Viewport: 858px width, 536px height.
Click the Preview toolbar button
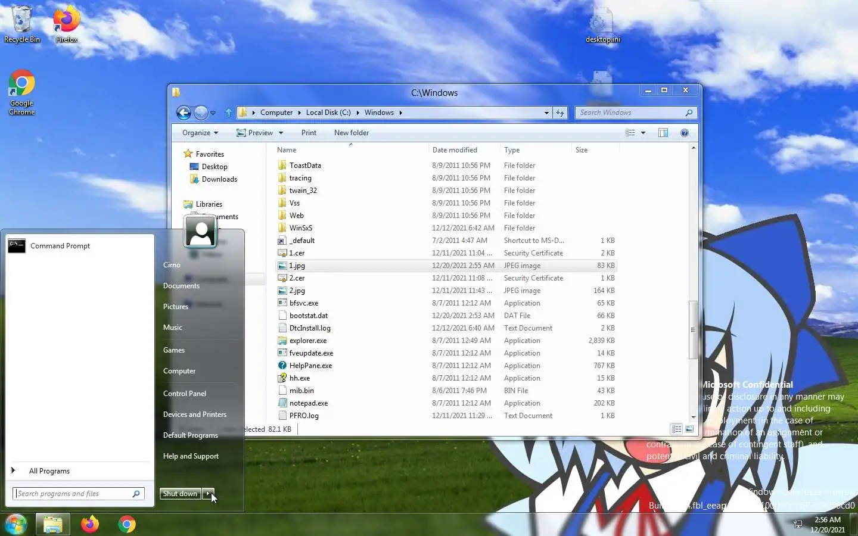(255, 133)
